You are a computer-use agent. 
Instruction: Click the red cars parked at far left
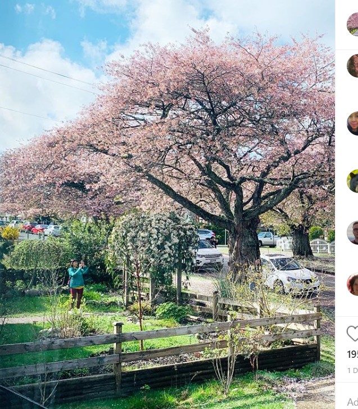tap(34, 227)
